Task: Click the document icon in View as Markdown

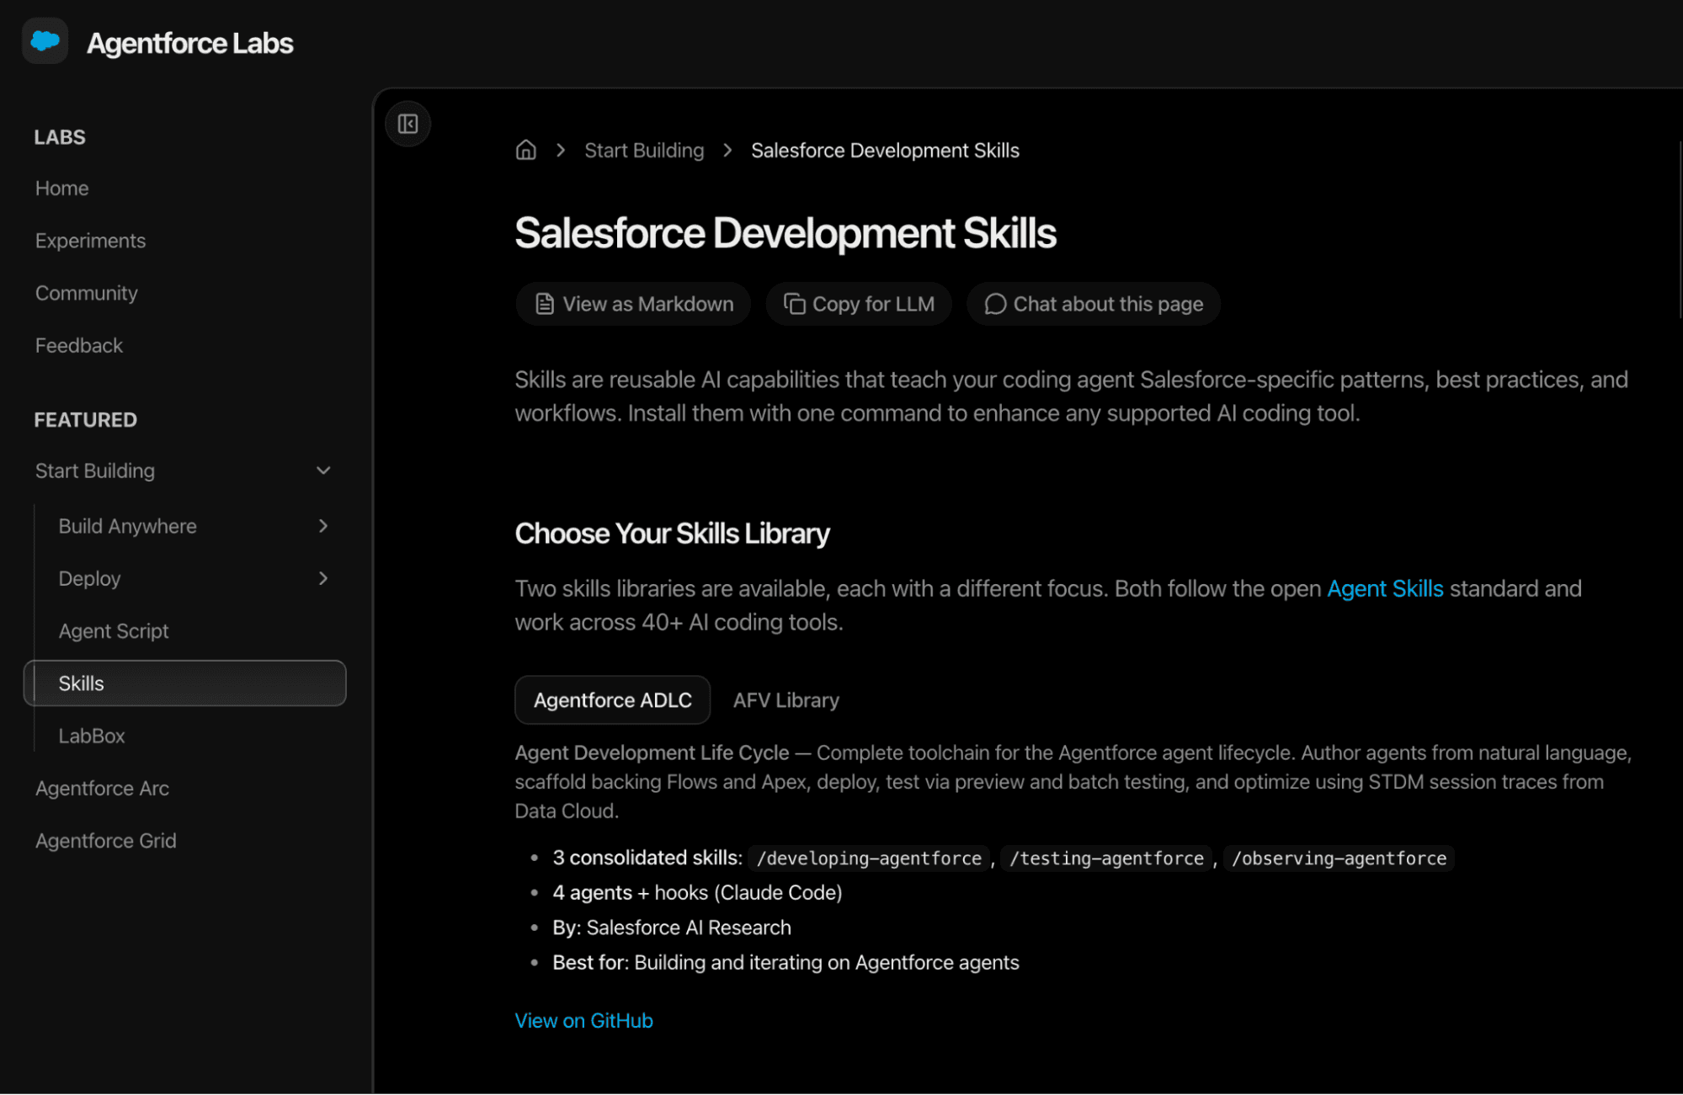Action: (x=545, y=304)
